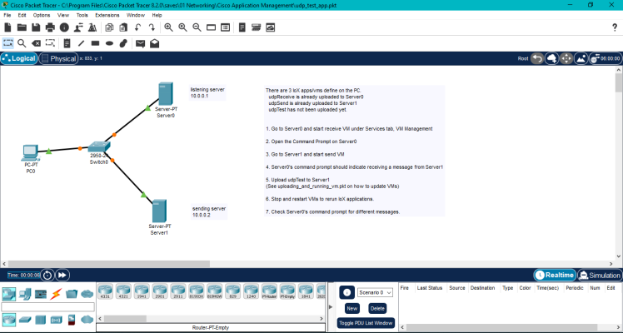
Task: Click Toggle PDU List Window button
Action: [366, 323]
